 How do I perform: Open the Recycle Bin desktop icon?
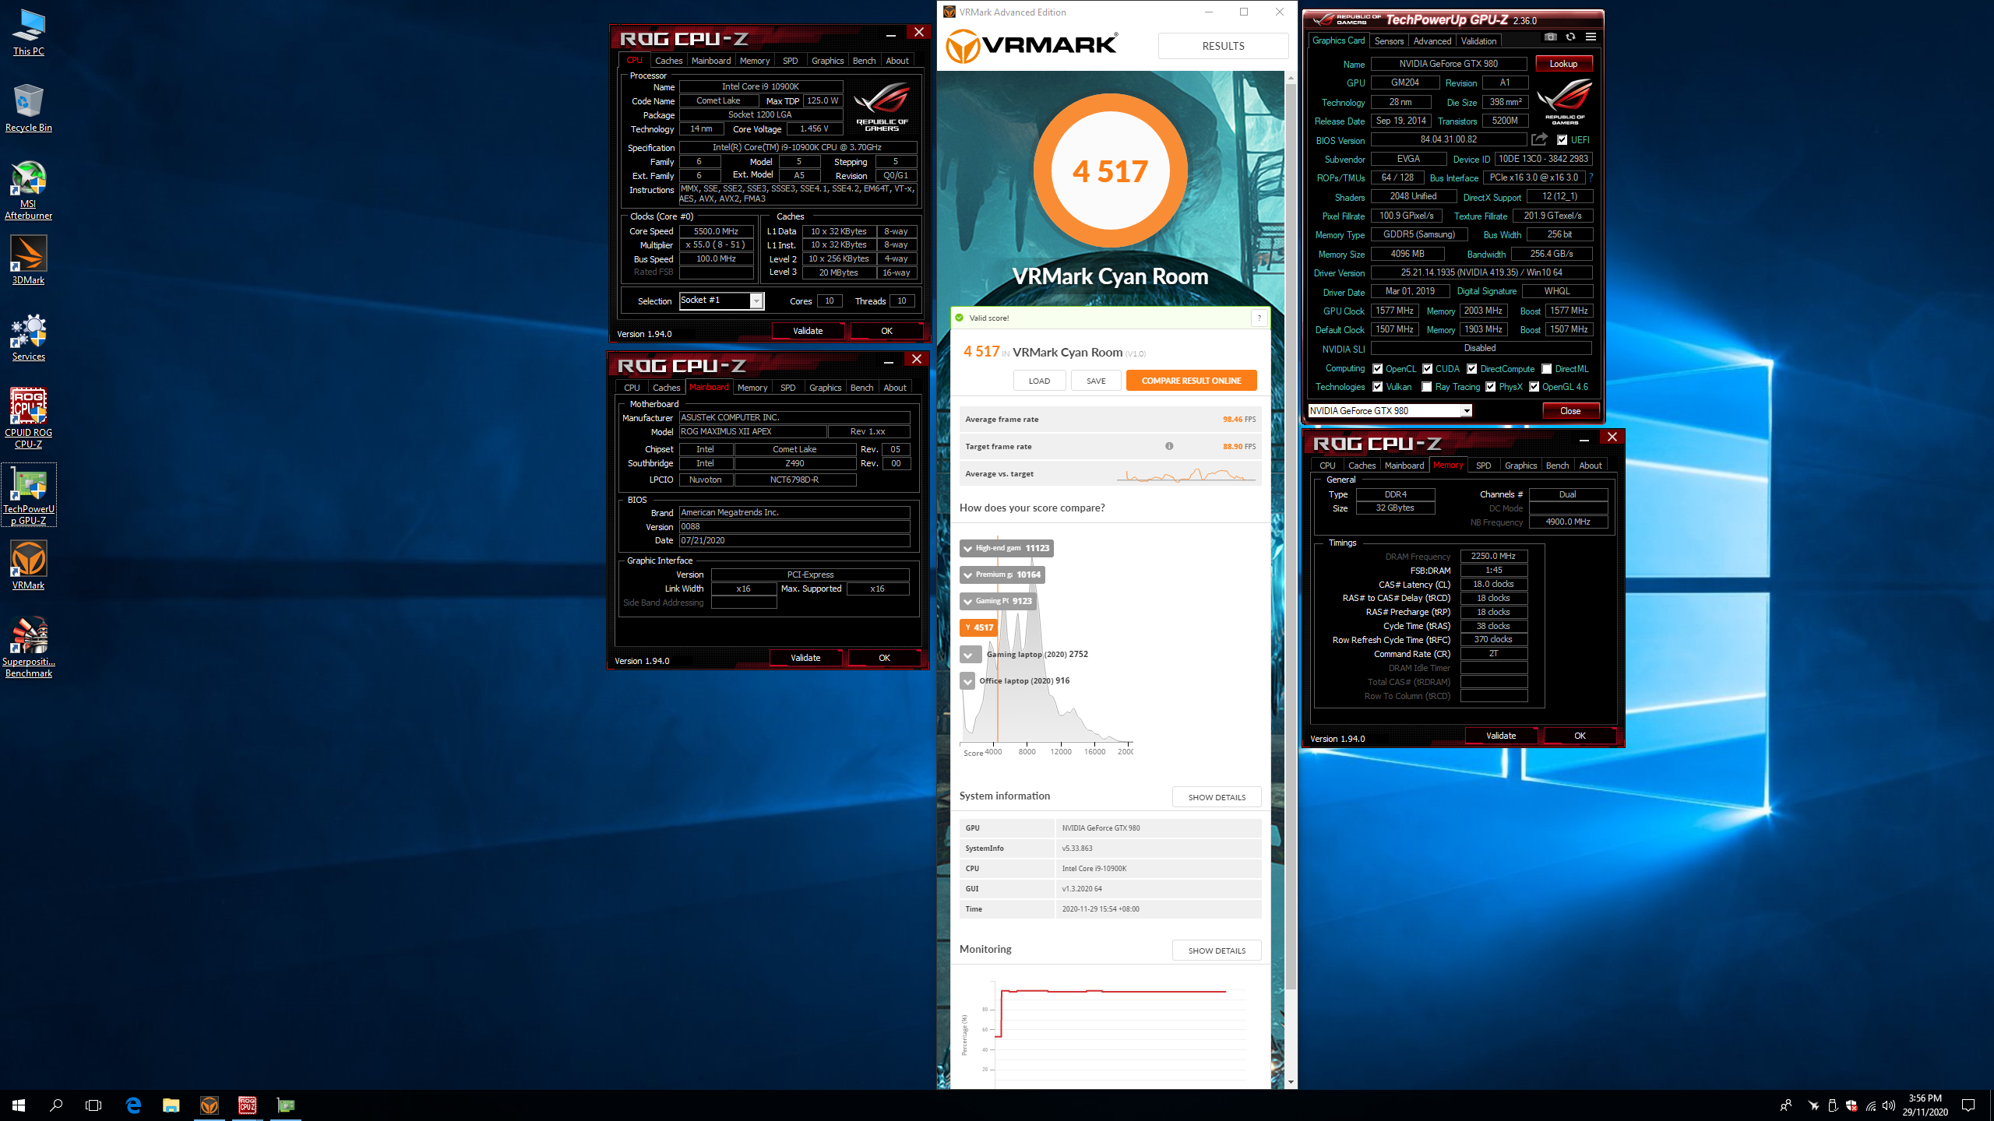(29, 109)
